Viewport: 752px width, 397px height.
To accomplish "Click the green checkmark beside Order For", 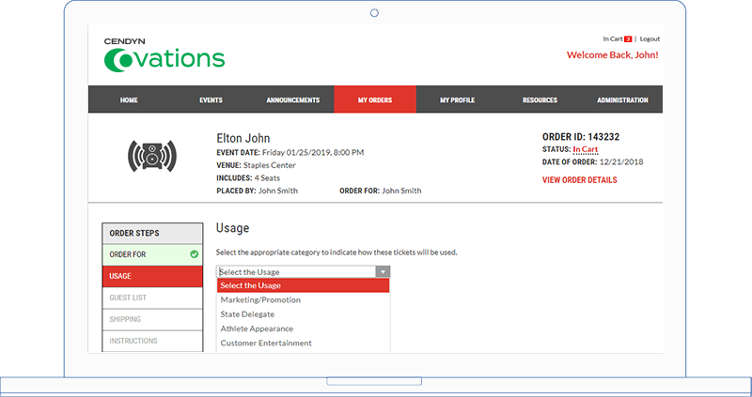I will (195, 254).
